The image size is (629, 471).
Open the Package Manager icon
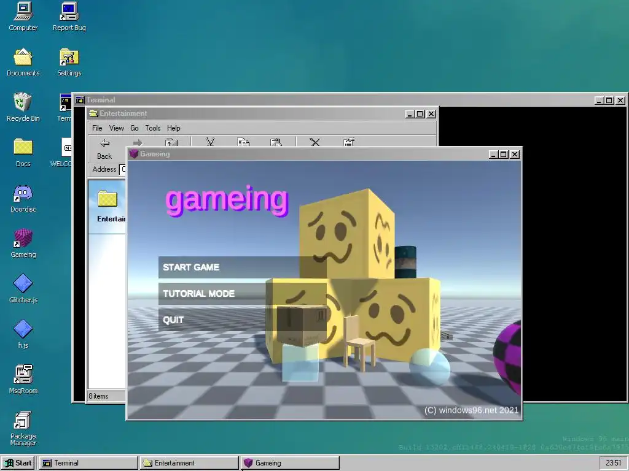click(23, 429)
